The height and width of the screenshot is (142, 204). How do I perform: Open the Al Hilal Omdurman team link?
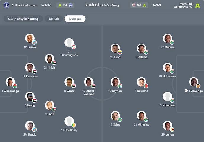(24, 5)
